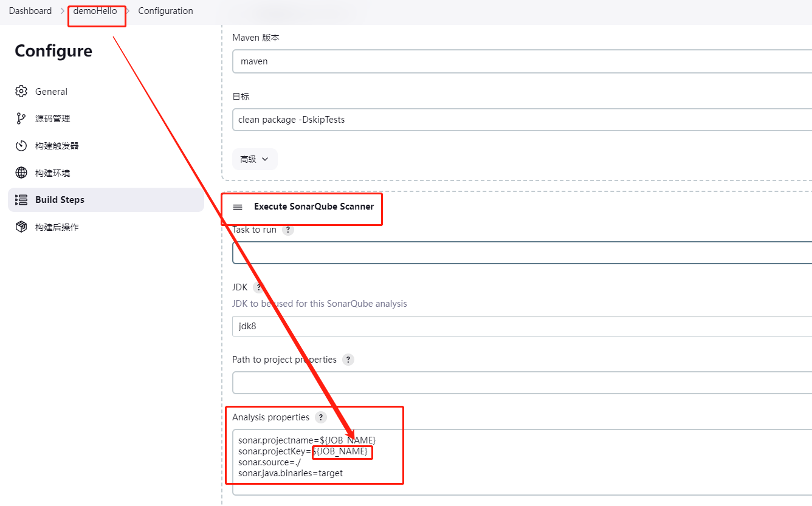The height and width of the screenshot is (506, 812).
Task: Expand the 高级 advanced button
Action: point(255,159)
